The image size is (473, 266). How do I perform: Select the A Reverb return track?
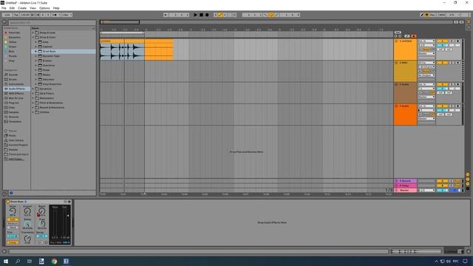(x=406, y=181)
